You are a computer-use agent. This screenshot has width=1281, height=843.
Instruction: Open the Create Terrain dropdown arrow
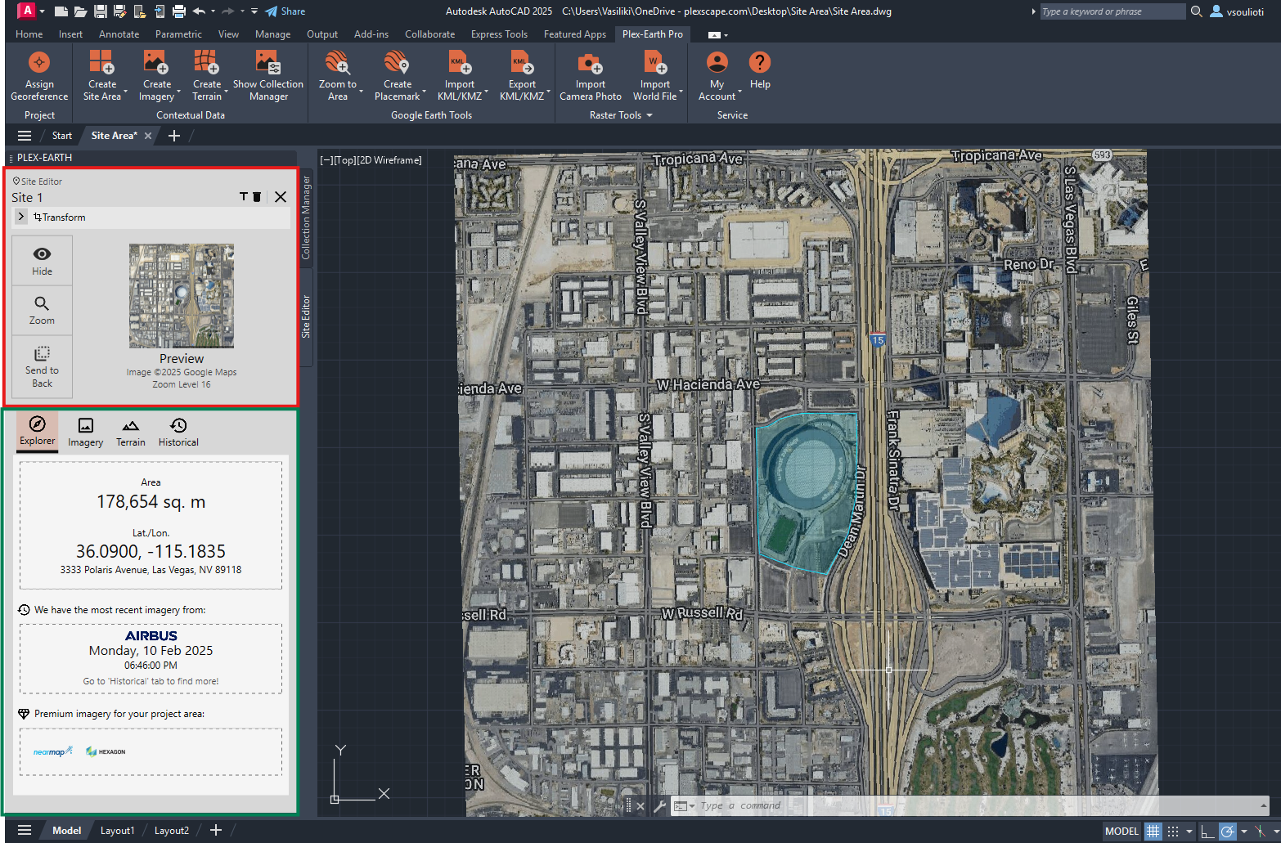coord(226,92)
